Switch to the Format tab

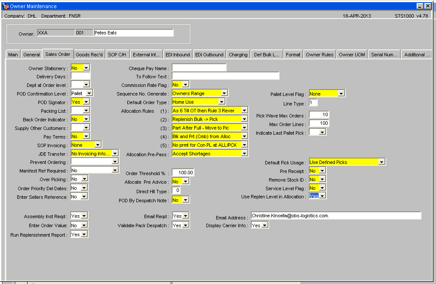point(293,55)
